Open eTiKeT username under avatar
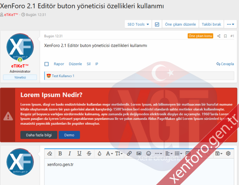 point(20,66)
